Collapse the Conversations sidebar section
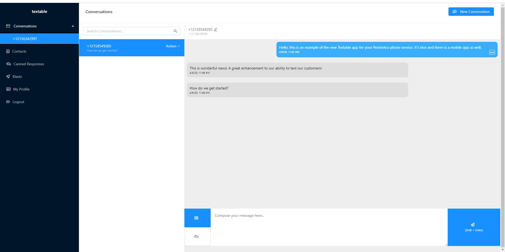 [73, 26]
